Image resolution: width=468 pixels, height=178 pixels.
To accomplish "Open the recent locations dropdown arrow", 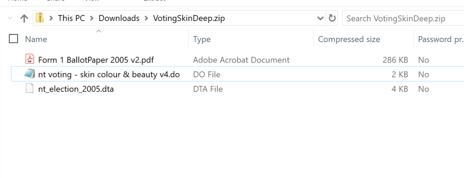I will tap(10, 18).
